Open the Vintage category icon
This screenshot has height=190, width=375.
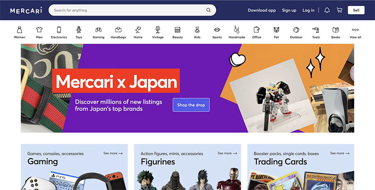click(158, 30)
